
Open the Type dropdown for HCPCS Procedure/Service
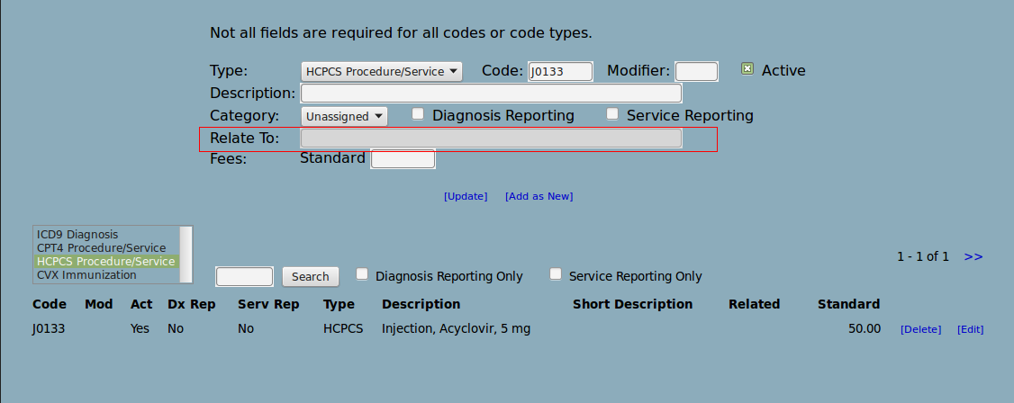382,71
